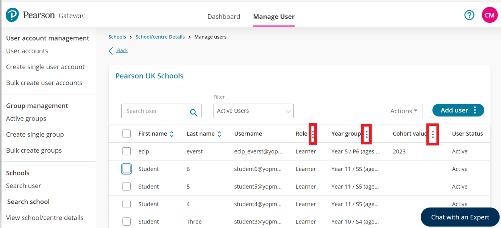This screenshot has height=228, width=501.
Task: Check the select-all checkbox in the table header
Action: pyautogui.click(x=126, y=133)
